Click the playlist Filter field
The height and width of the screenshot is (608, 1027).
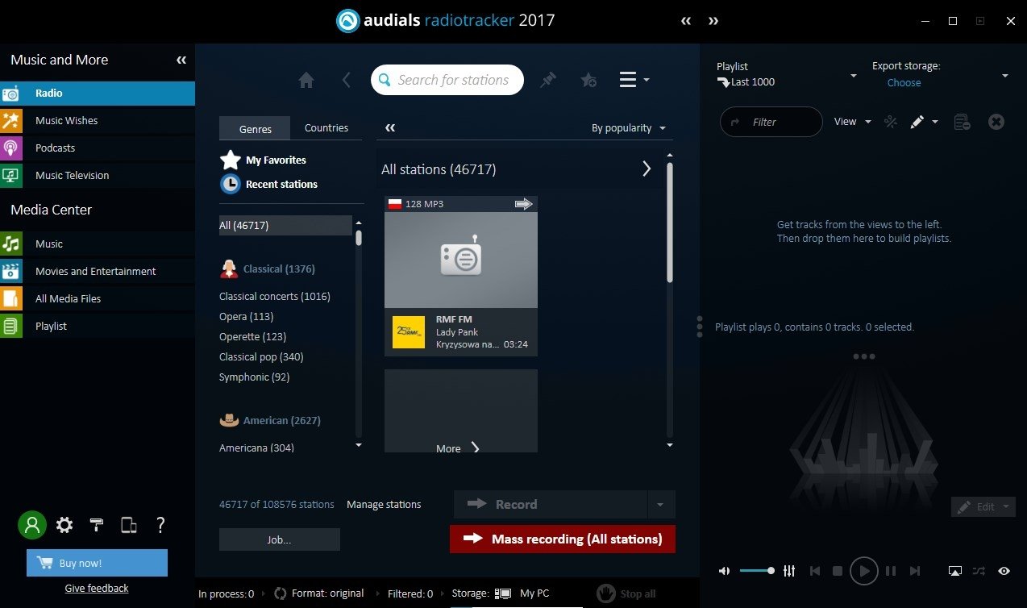pos(771,122)
